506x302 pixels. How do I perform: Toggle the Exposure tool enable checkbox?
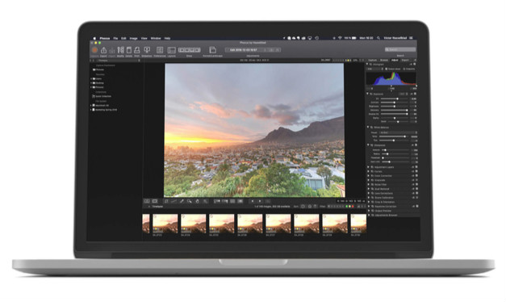(x=416, y=94)
